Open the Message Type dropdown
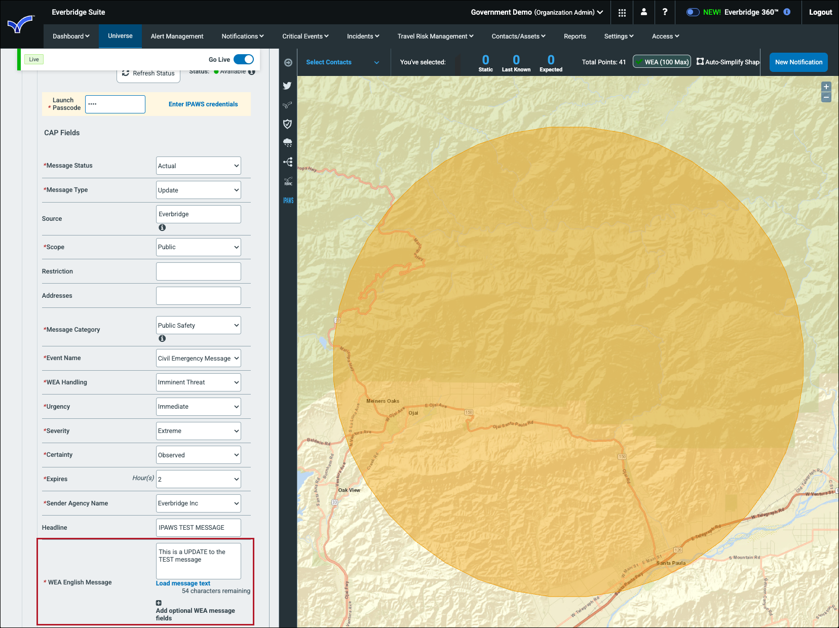 (199, 190)
